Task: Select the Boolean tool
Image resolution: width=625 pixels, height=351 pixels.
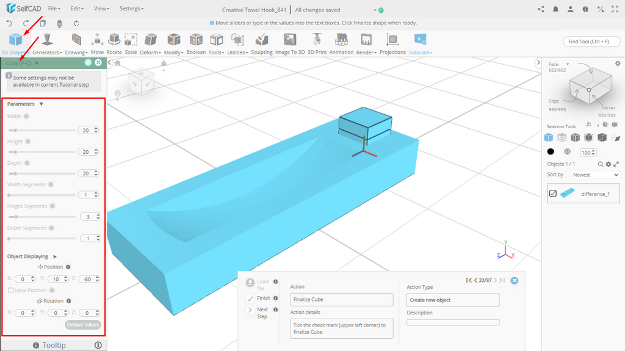Action: (x=196, y=44)
